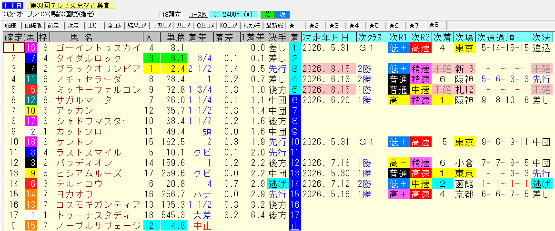The width and height of the screenshot is (555, 231).
Task: Click the 545.3 odds cell
Action: [173, 215]
